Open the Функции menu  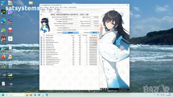[52, 7]
